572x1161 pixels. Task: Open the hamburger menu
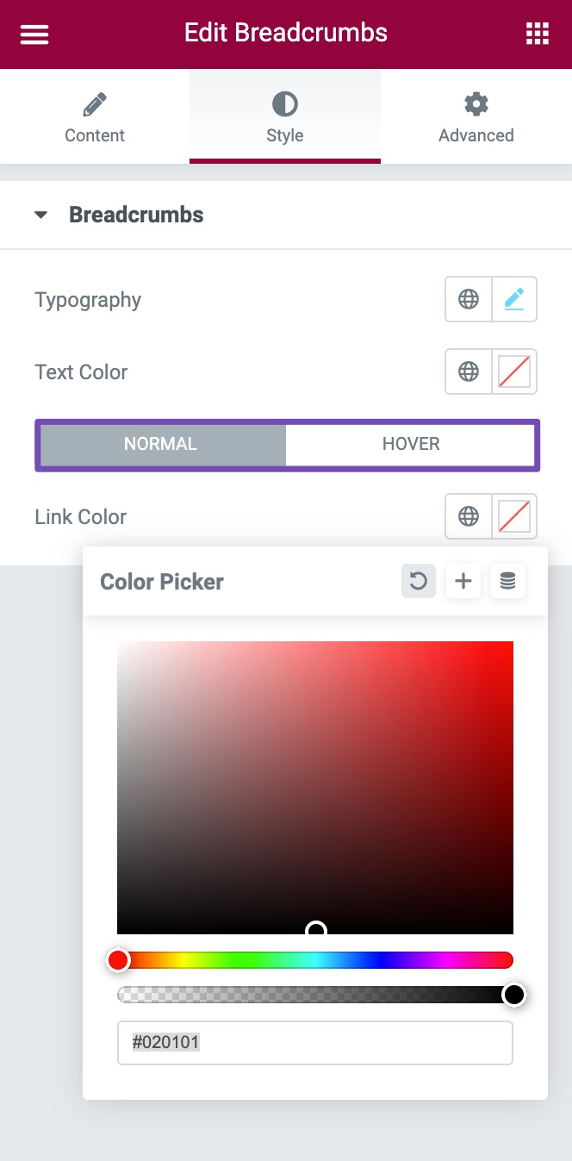[34, 34]
